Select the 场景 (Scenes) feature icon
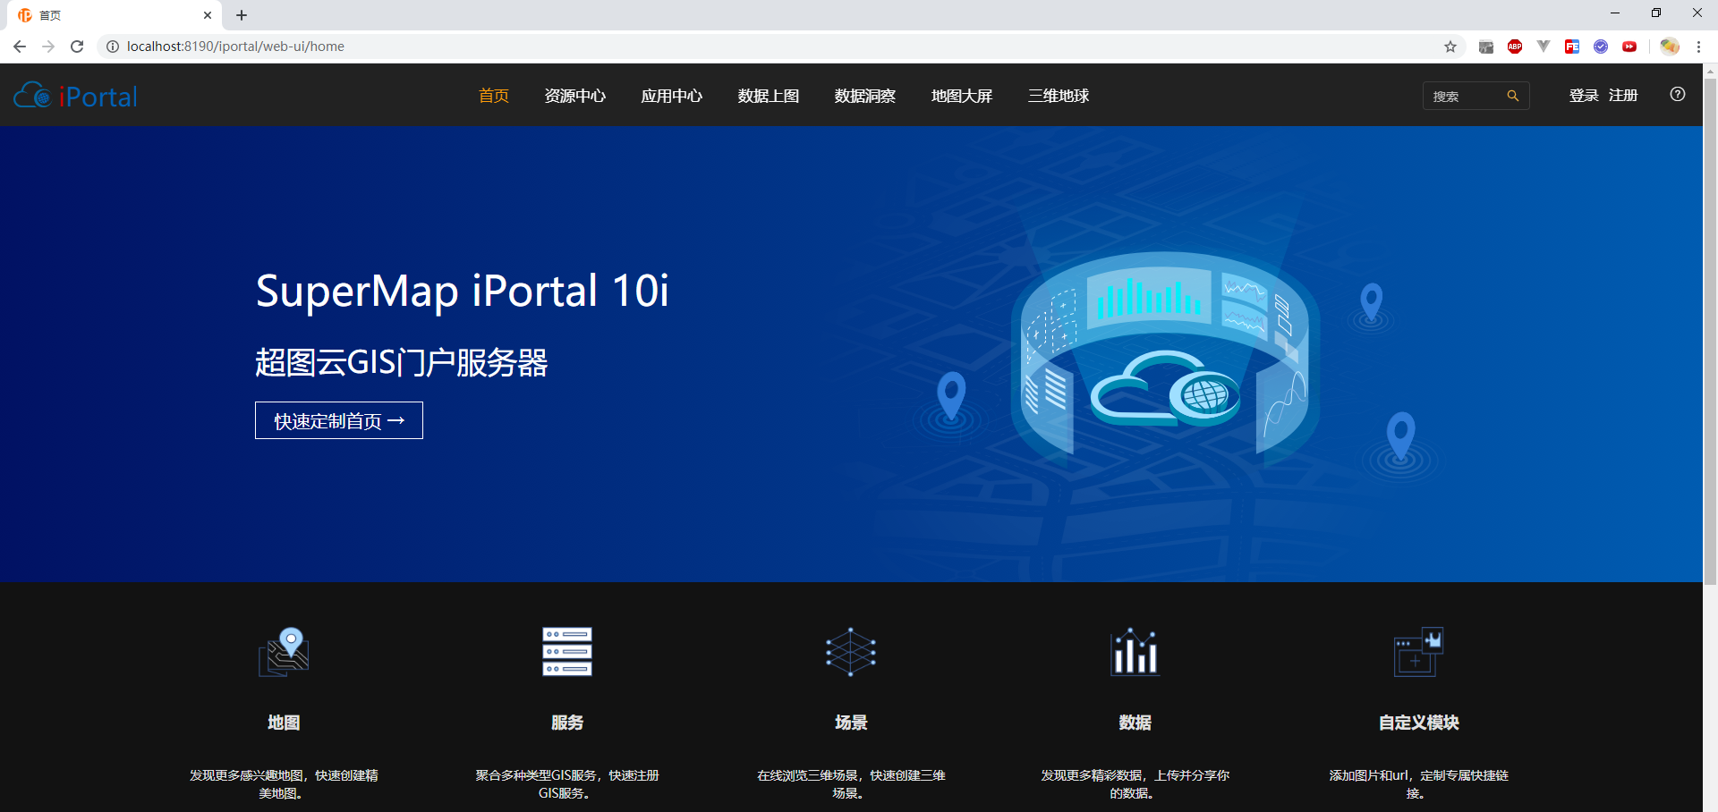This screenshot has height=812, width=1718. (x=849, y=652)
